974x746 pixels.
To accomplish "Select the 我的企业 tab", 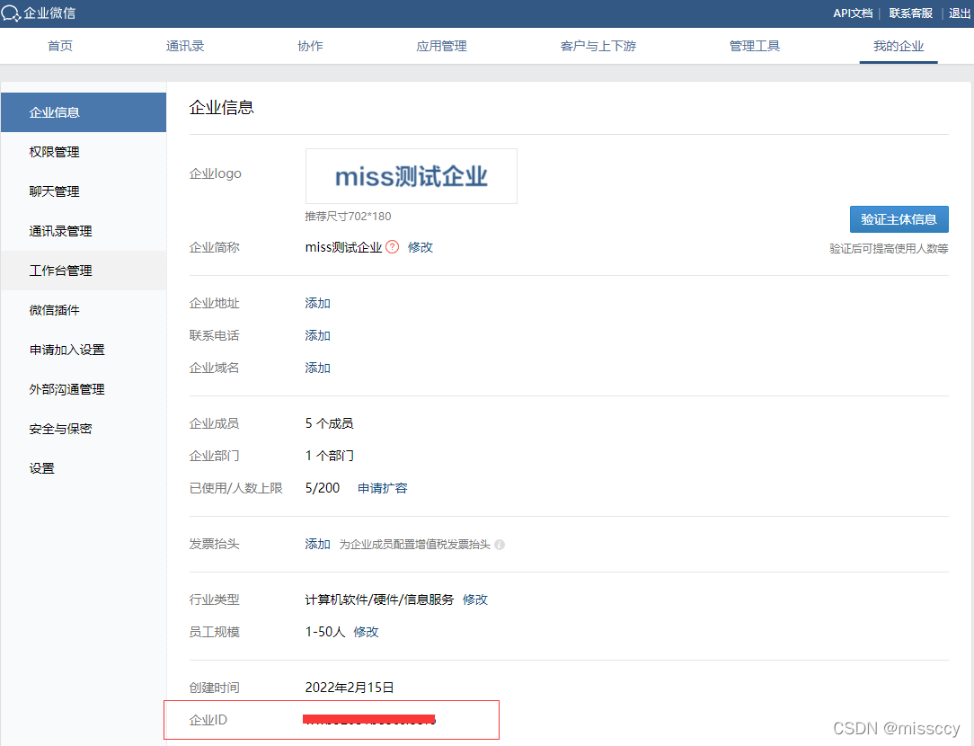I will pyautogui.click(x=899, y=46).
